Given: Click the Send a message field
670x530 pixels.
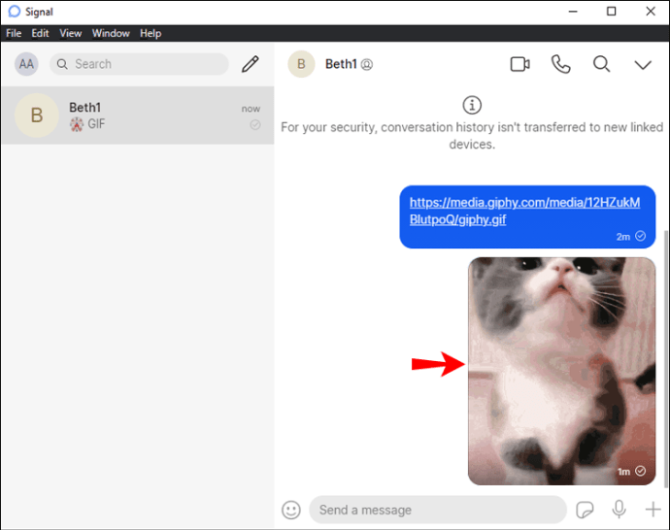Looking at the screenshot, I should tap(437, 510).
